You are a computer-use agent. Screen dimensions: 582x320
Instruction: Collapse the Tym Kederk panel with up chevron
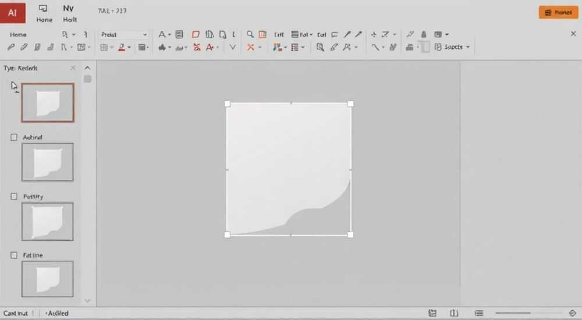[x=87, y=68]
